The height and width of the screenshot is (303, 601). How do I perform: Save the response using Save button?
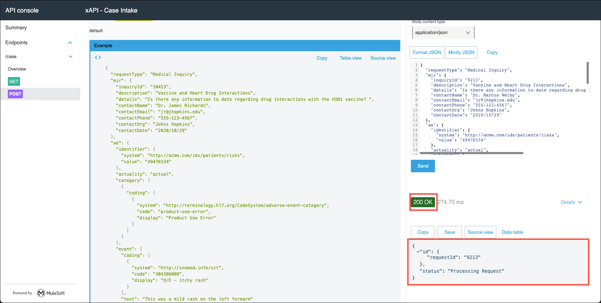[449, 232]
